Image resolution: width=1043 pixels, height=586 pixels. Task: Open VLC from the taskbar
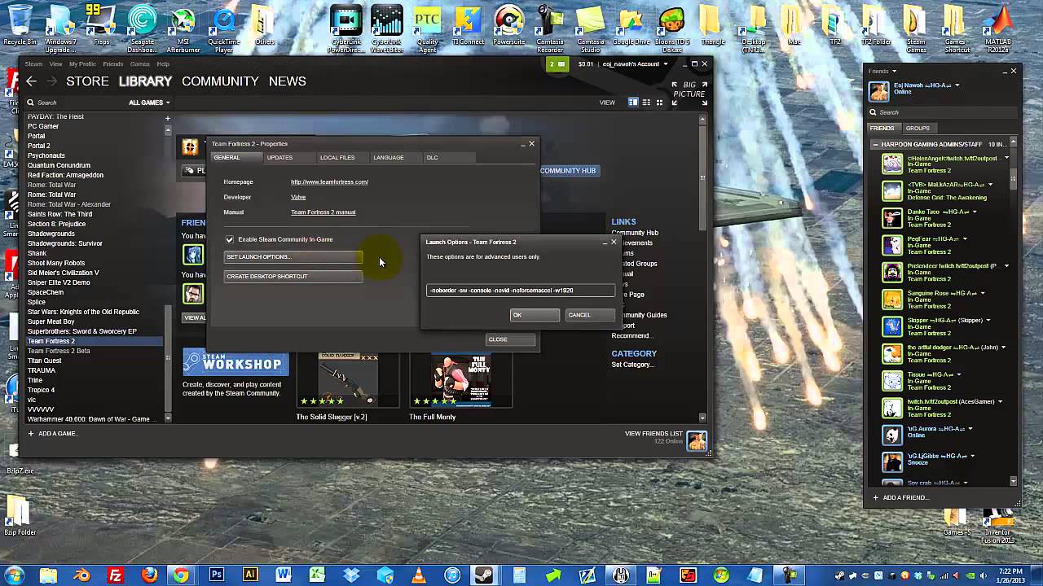418,575
